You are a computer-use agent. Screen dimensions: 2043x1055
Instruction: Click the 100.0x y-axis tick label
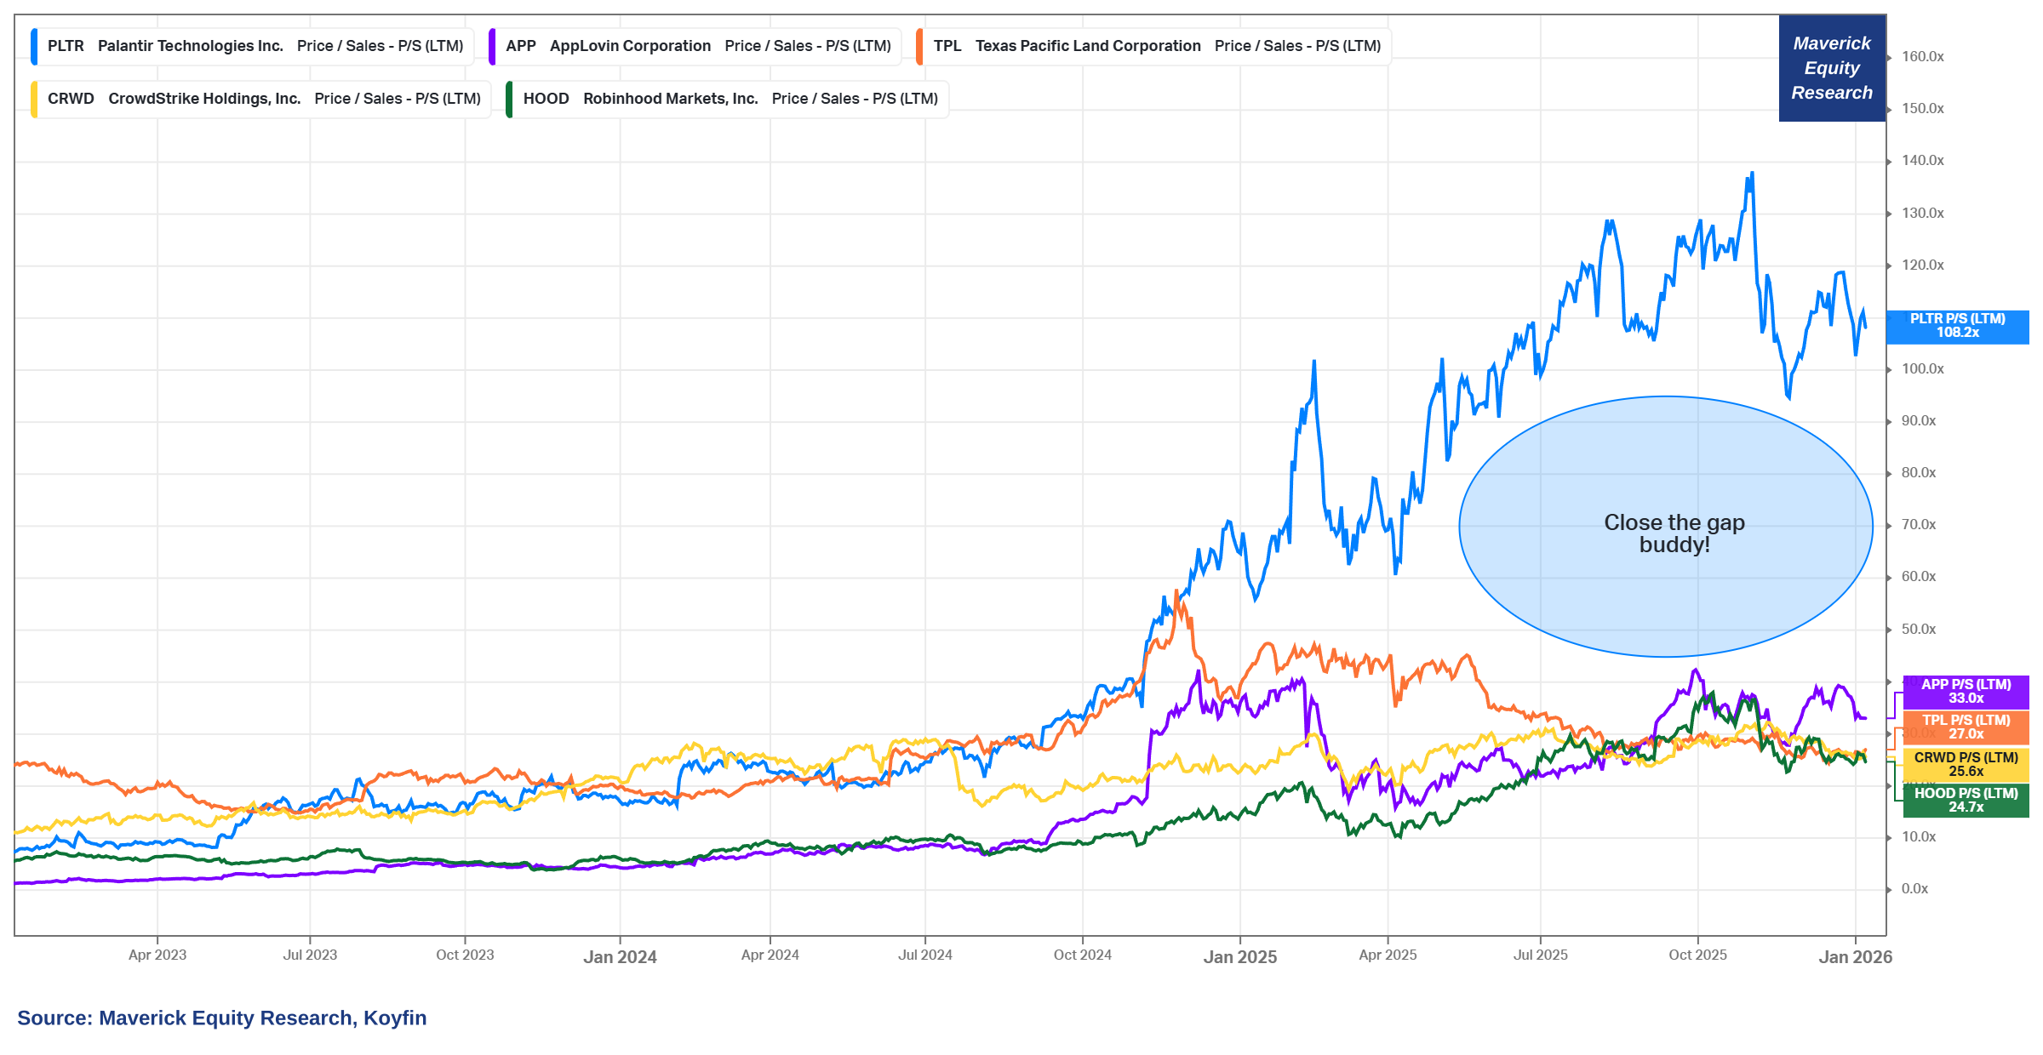[x=1922, y=369]
